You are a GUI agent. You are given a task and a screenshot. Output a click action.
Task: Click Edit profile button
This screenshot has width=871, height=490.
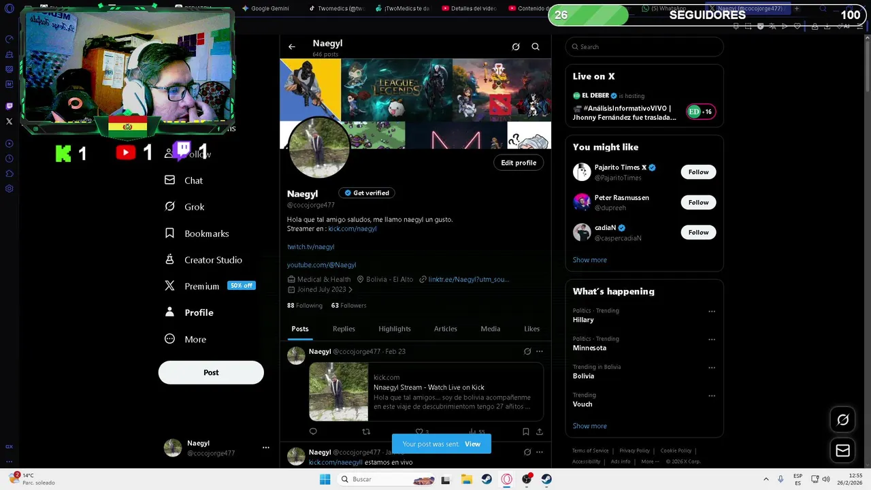click(519, 163)
